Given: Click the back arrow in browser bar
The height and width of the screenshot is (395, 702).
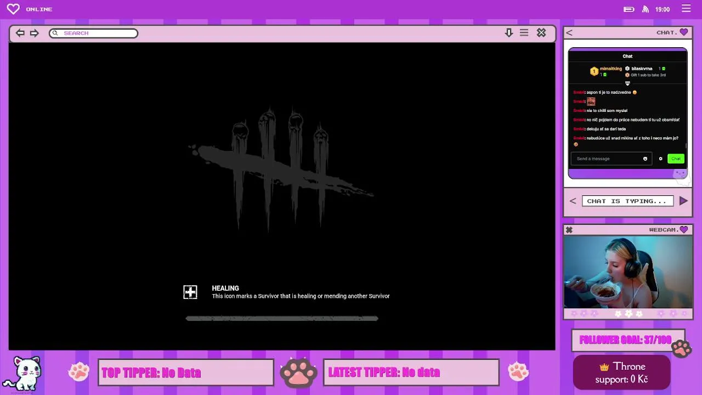Looking at the screenshot, I should click(x=20, y=33).
